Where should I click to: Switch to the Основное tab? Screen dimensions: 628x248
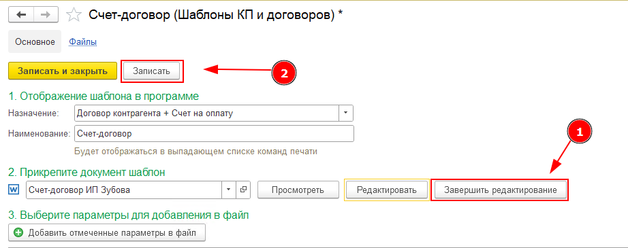(35, 41)
